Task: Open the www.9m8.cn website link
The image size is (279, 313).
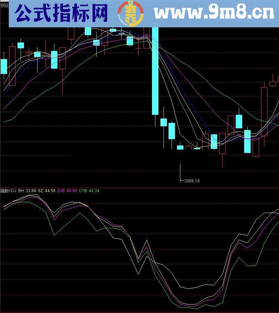Action: pos(214,13)
